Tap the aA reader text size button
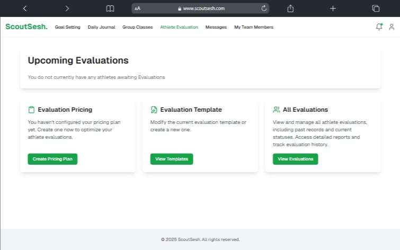 pos(138,8)
